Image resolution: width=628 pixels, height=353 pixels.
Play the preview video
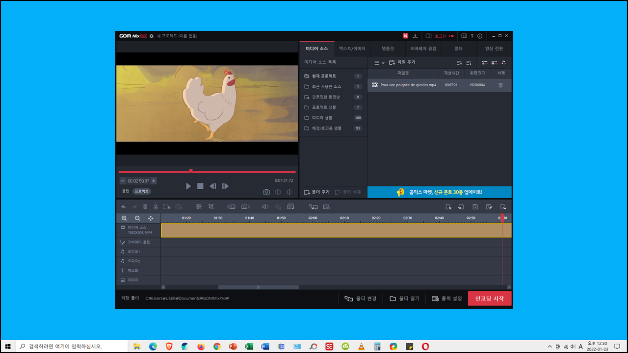pos(188,186)
